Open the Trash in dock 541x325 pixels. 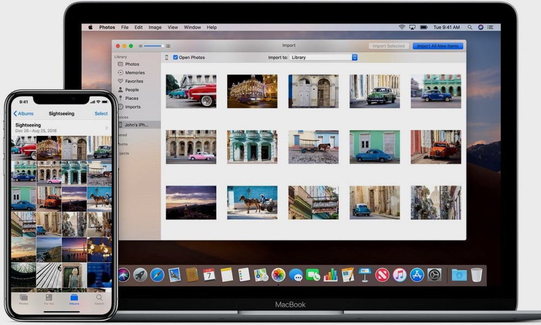(477, 275)
